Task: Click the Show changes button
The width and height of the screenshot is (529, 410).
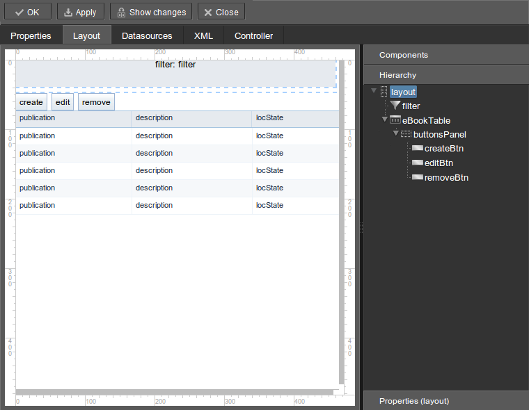Action: click(151, 12)
